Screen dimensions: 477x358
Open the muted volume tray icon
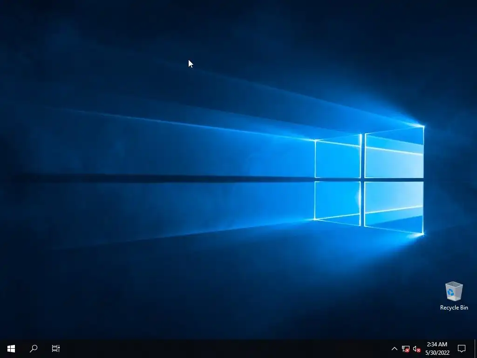click(417, 349)
